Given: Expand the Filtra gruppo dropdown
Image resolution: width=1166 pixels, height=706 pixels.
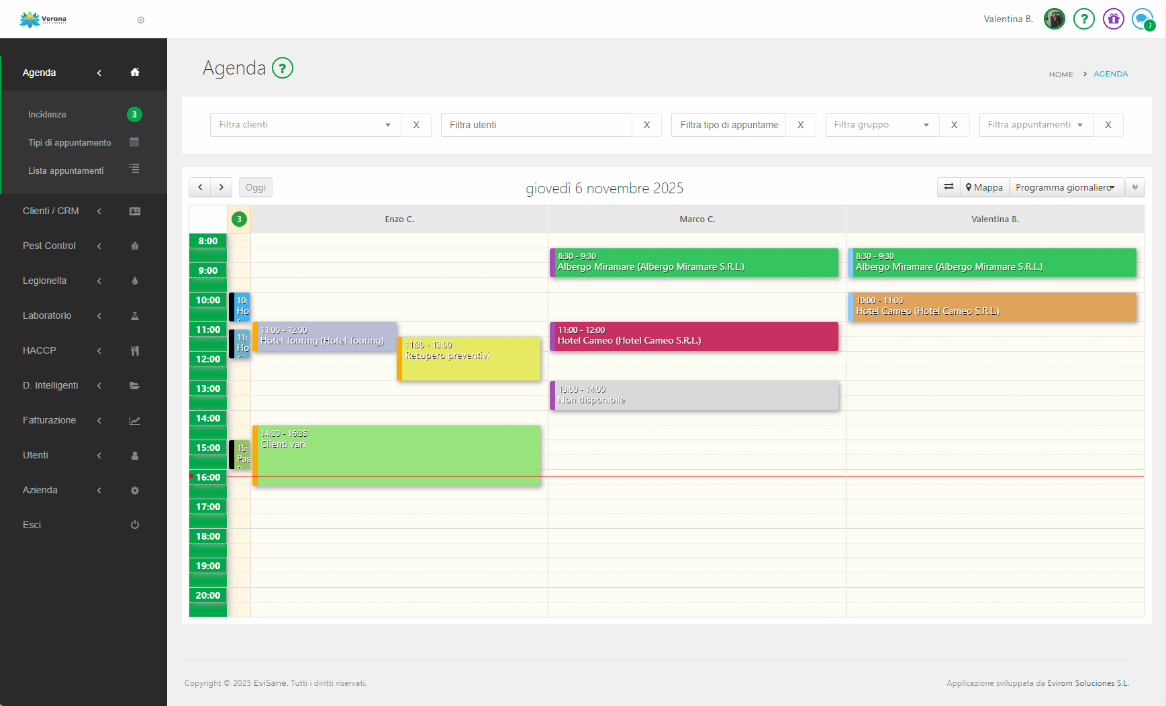Looking at the screenshot, I should click(881, 125).
